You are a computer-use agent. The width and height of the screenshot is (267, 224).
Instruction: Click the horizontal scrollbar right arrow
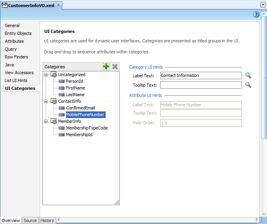(257, 220)
